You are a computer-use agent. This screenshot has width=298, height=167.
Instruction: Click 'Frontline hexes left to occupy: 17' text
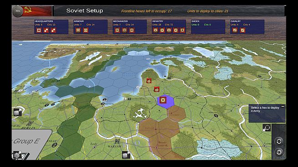tap(146, 11)
